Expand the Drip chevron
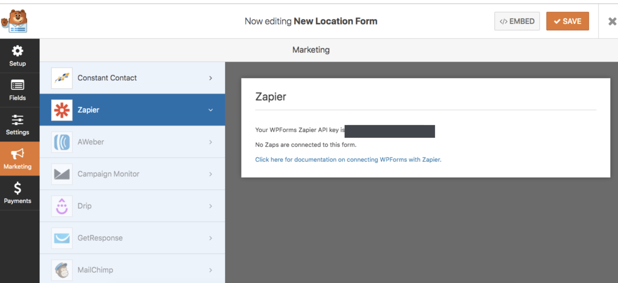 point(210,206)
